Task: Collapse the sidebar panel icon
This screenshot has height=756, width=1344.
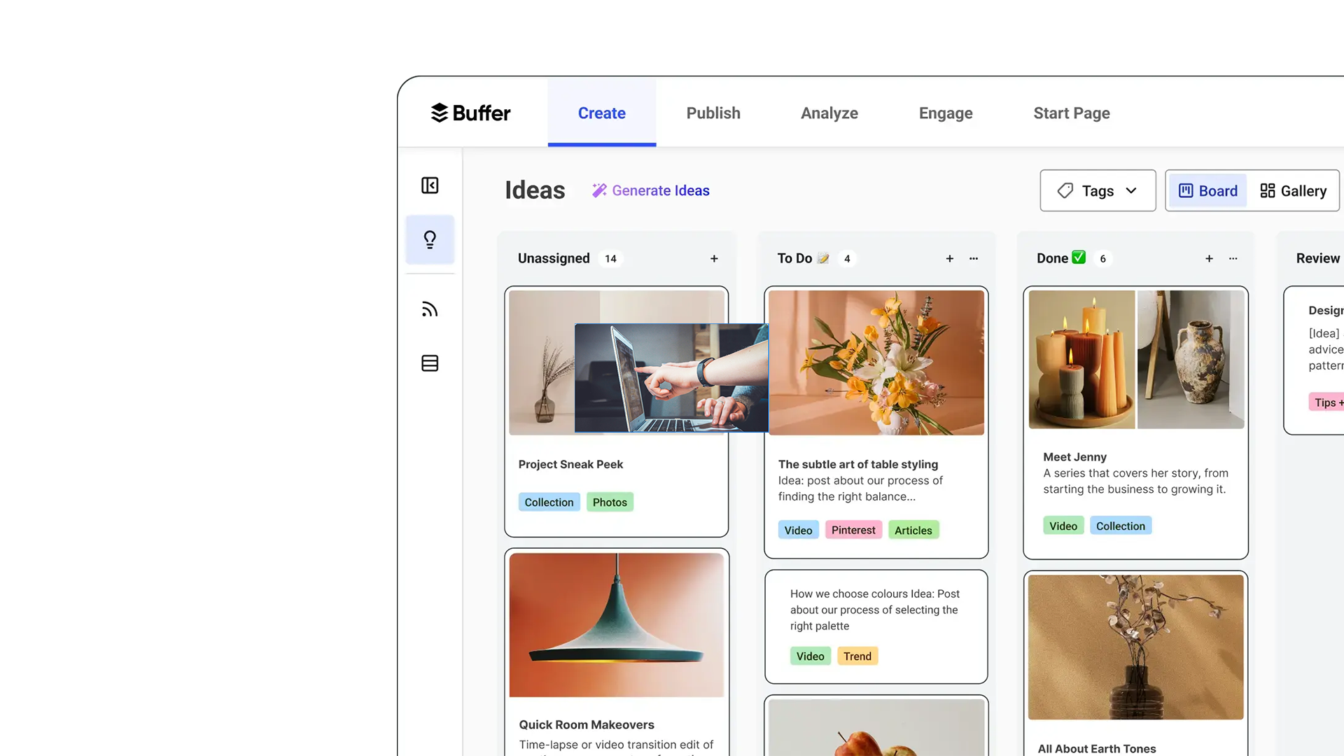Action: 430,185
